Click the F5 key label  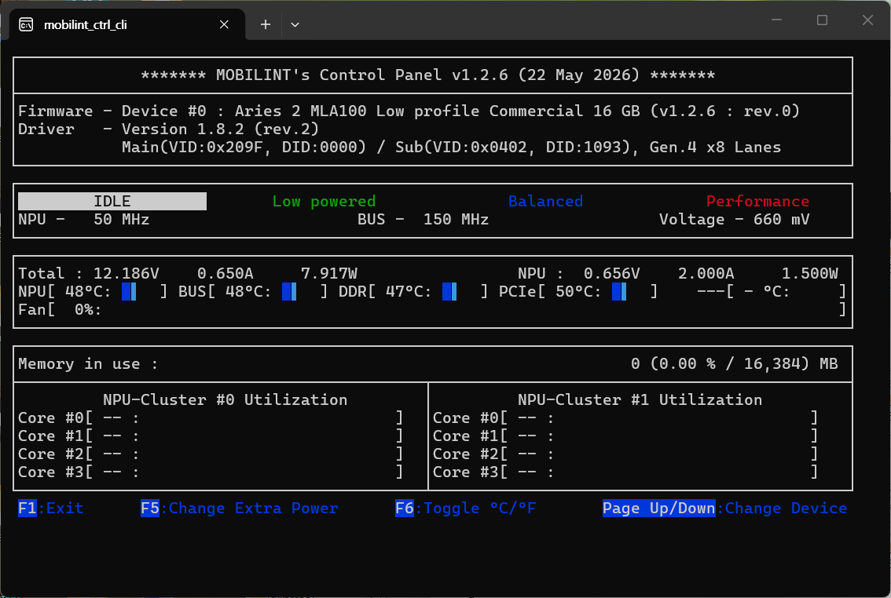tap(150, 508)
